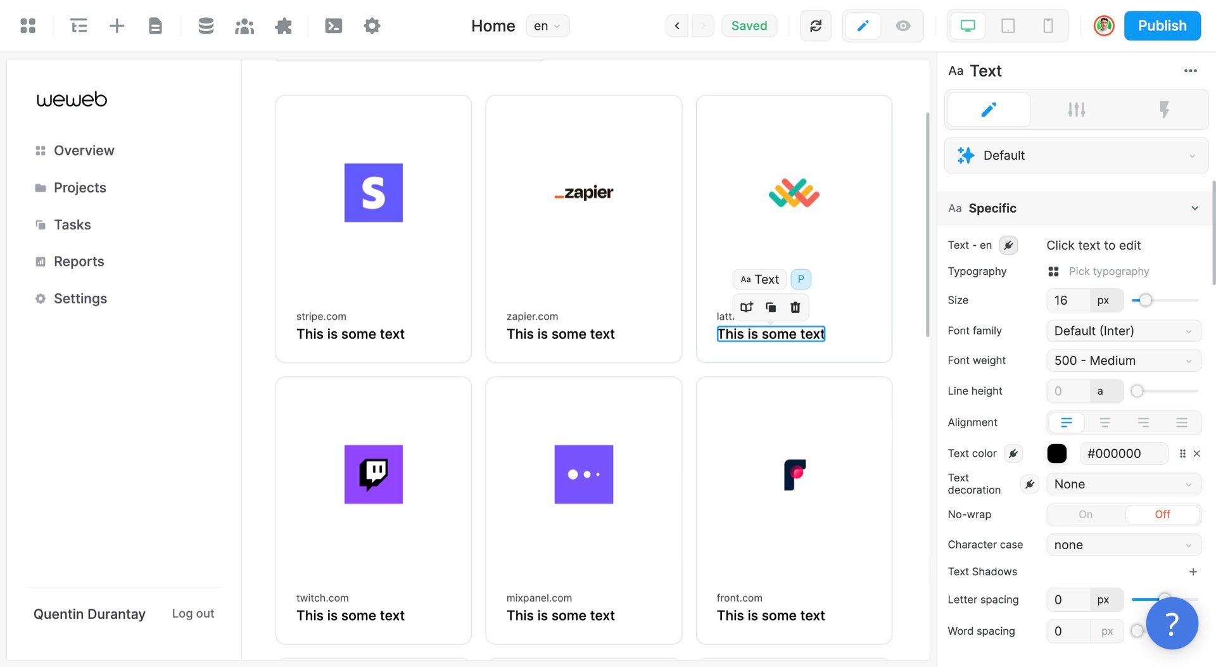Open the plugins puzzle icon
1216x667 pixels.
tap(283, 26)
